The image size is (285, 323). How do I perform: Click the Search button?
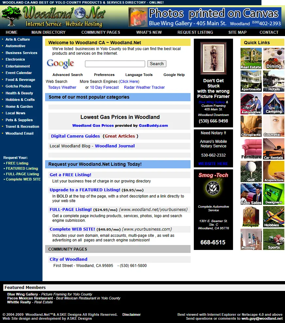[157, 64]
